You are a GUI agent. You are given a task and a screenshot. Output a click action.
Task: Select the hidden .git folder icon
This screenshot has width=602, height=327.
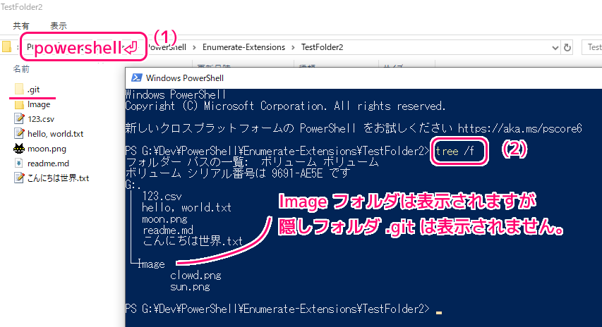(x=19, y=89)
